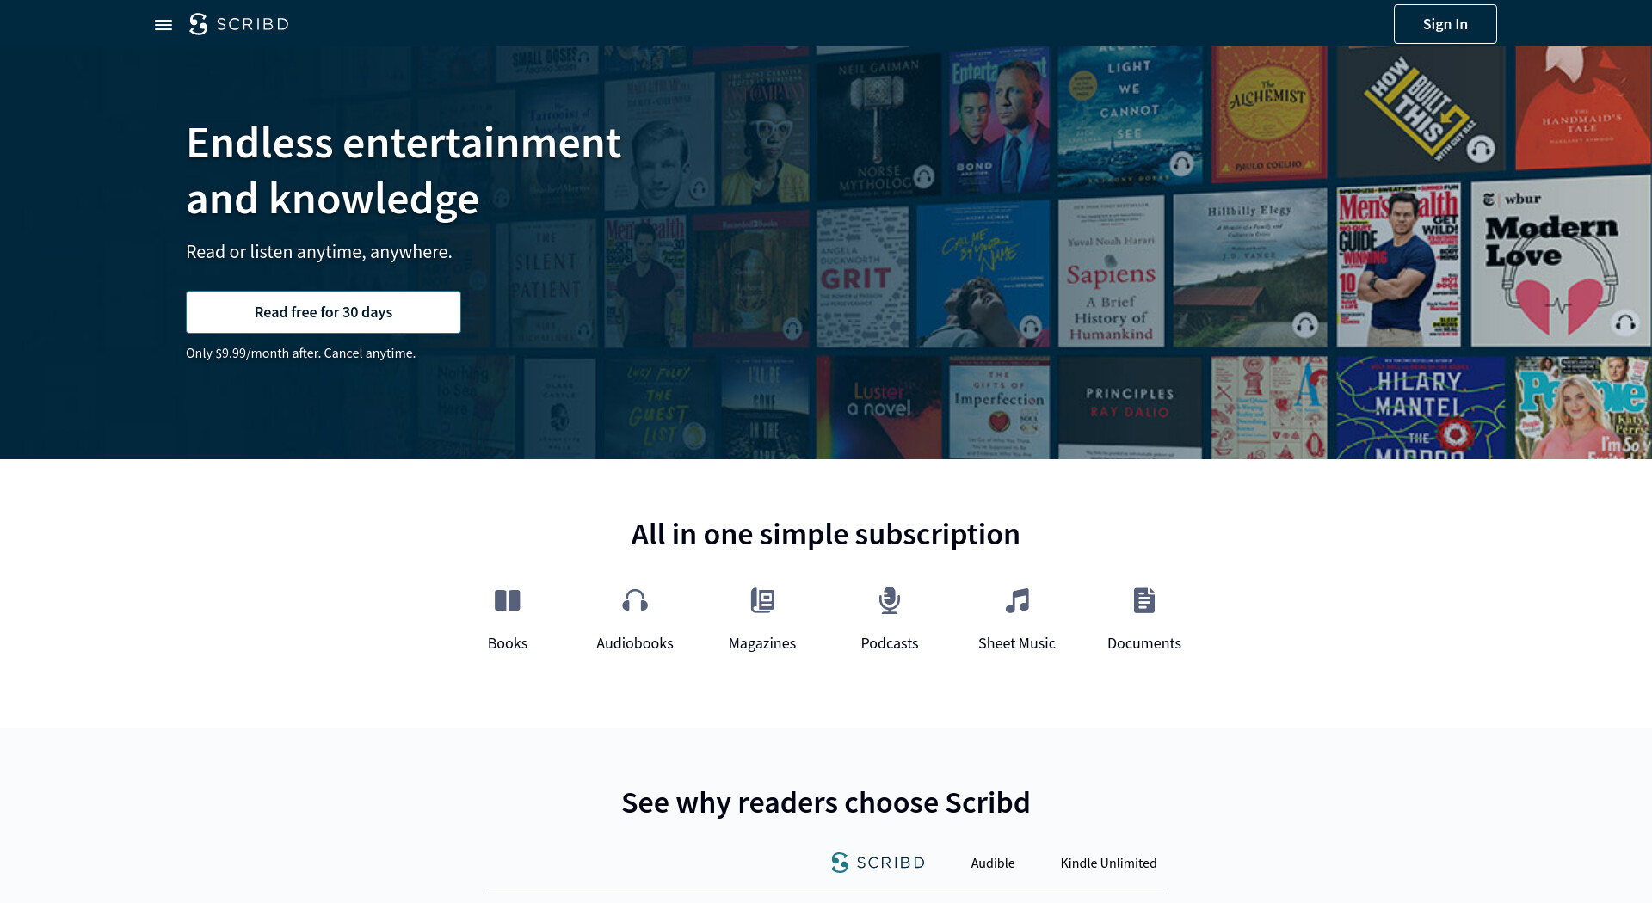Click the Audible column heading

[993, 863]
